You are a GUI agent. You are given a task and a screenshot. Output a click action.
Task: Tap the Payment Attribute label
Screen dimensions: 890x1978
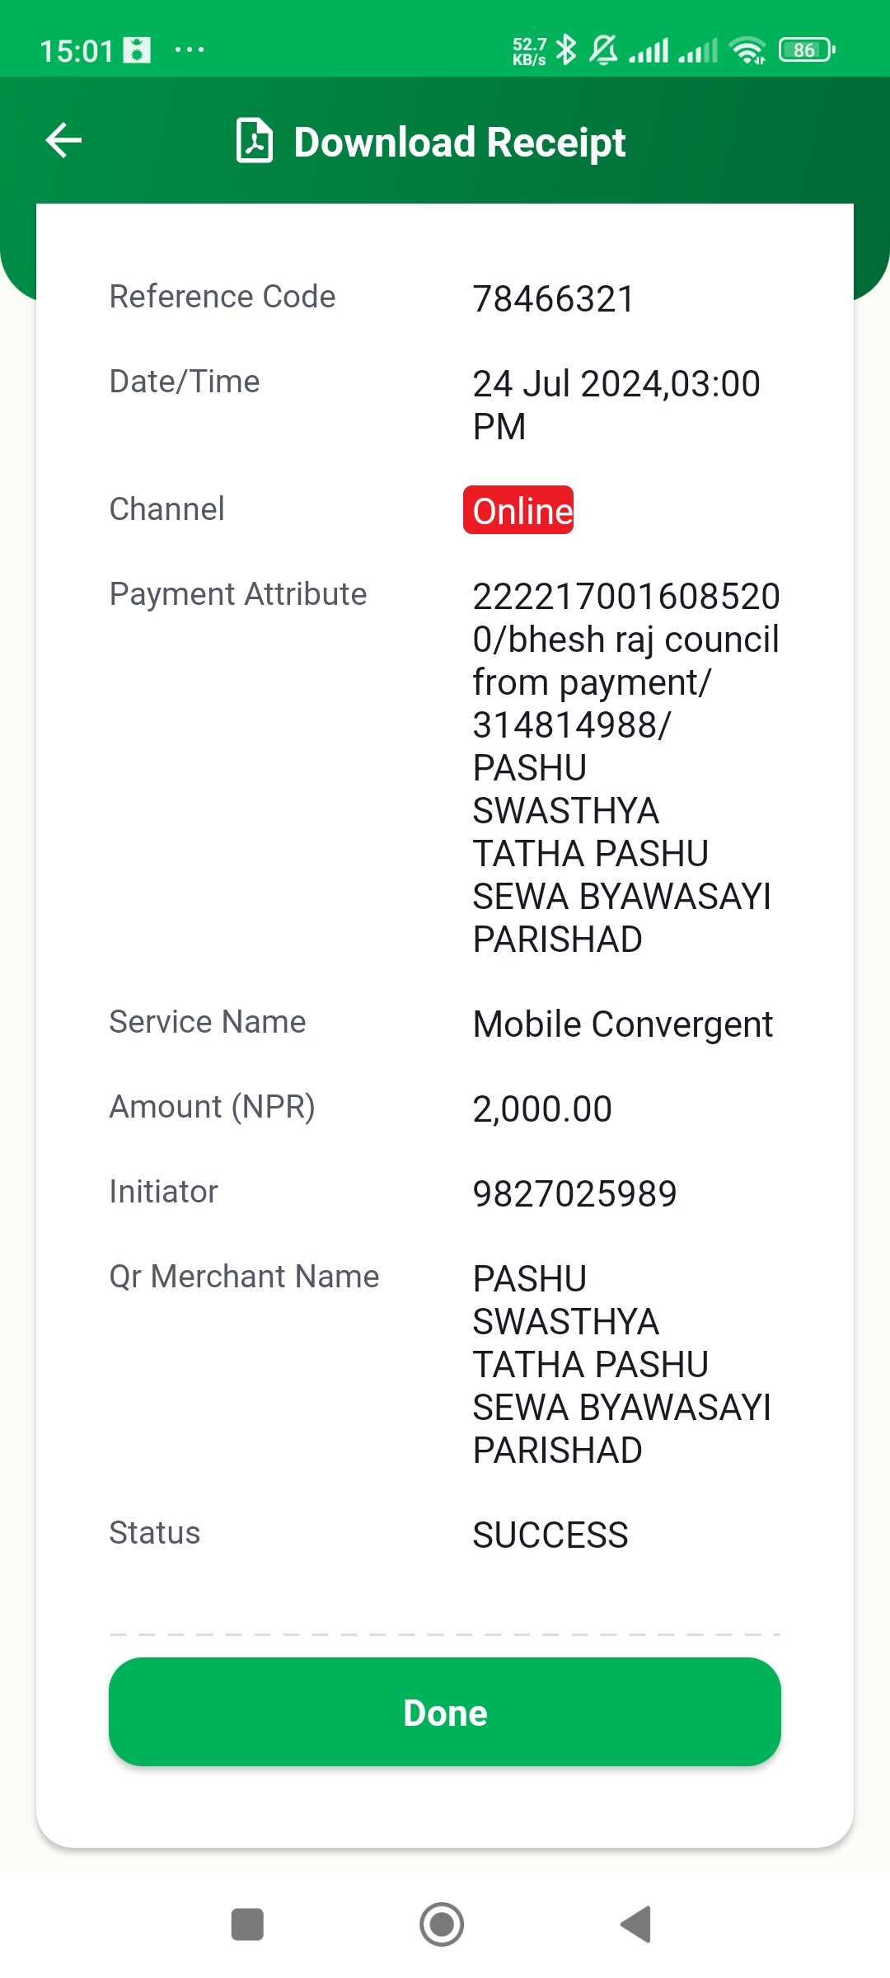click(238, 594)
